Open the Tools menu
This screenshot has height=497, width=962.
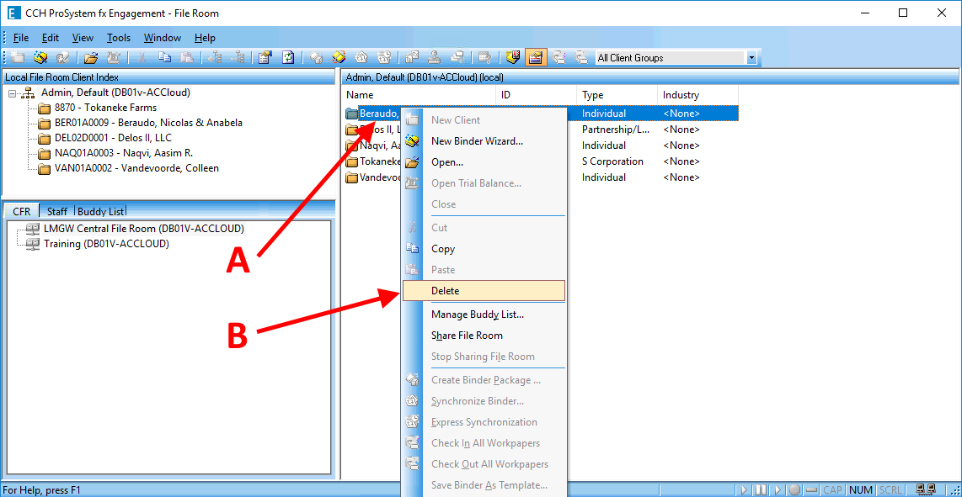(x=119, y=38)
